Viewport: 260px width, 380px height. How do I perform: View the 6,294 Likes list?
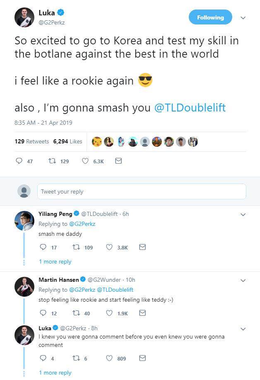tap(67, 141)
